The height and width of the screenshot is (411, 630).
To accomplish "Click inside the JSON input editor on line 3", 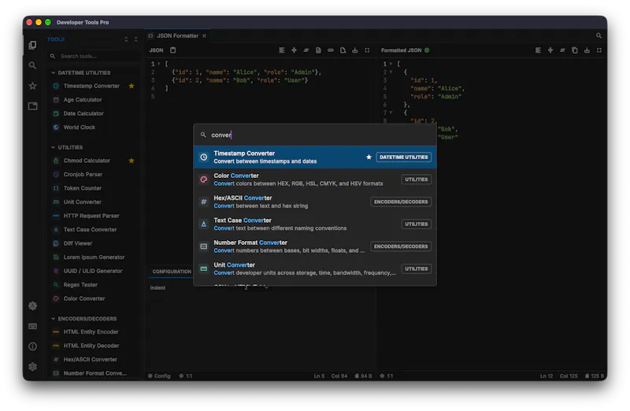I will click(239, 80).
